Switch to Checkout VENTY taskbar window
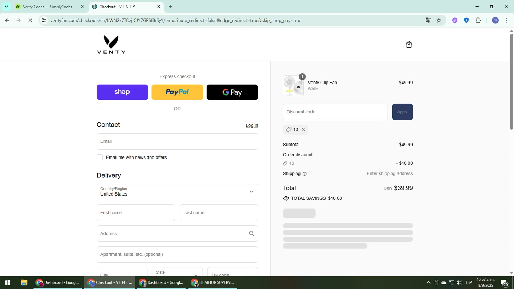This screenshot has height=289, width=514. (110, 282)
